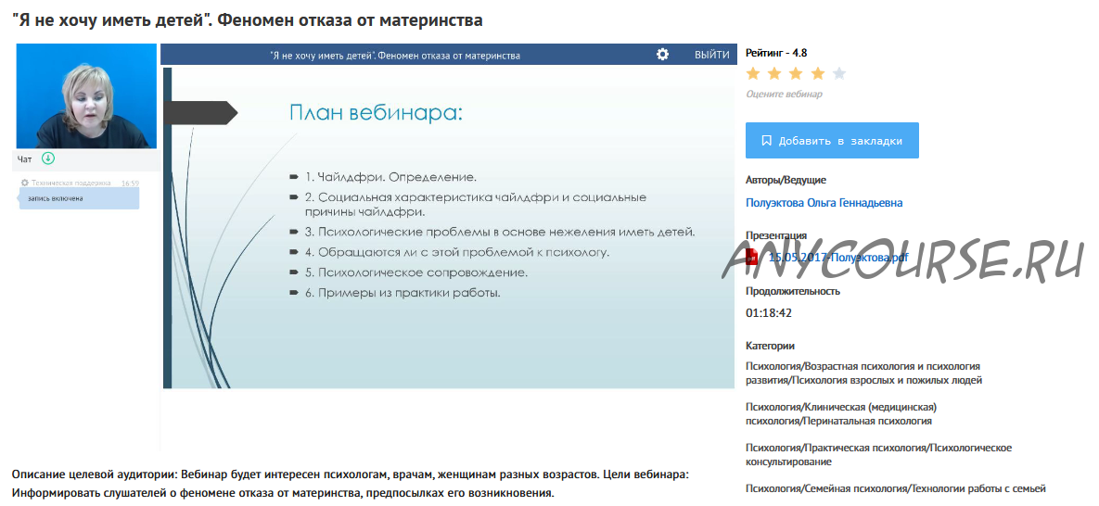
Task: Select the third rating star
Action: pos(796,74)
